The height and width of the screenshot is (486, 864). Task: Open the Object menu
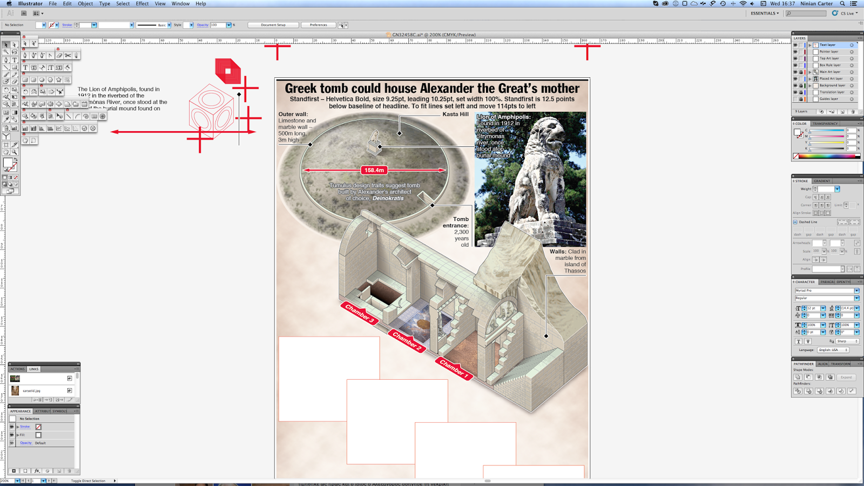[x=85, y=4]
